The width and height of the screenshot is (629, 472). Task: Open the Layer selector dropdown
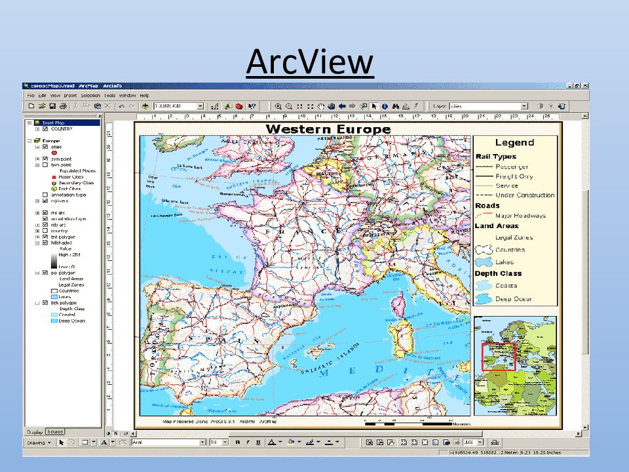524,106
